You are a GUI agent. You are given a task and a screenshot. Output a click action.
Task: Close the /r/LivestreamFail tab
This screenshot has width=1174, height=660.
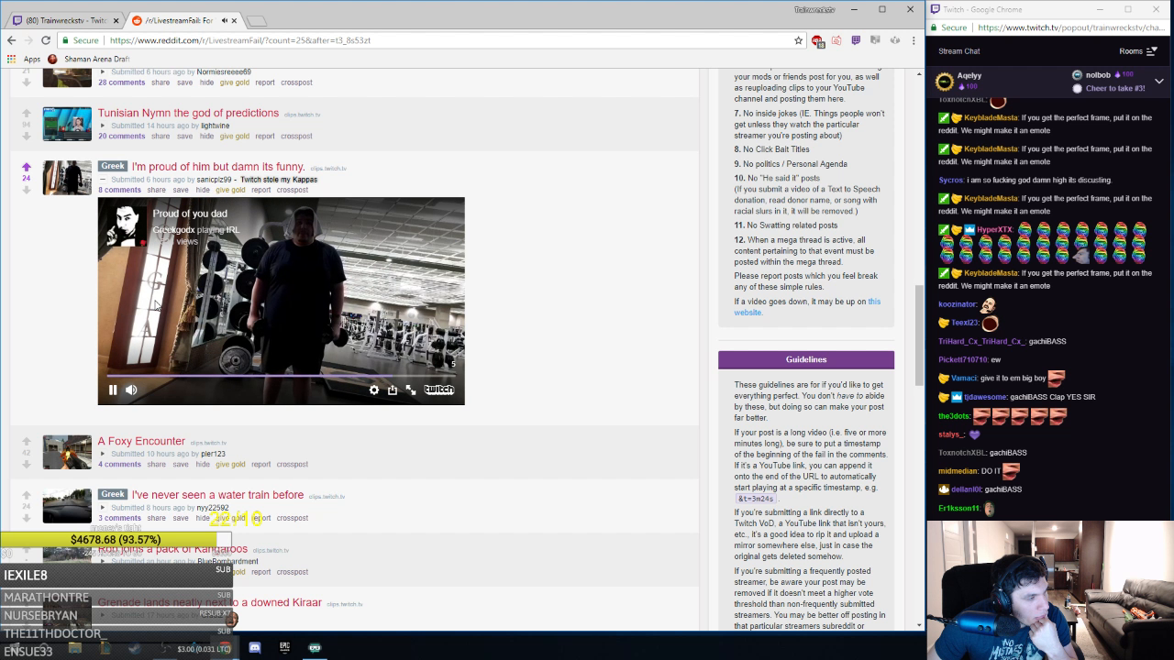click(x=235, y=20)
